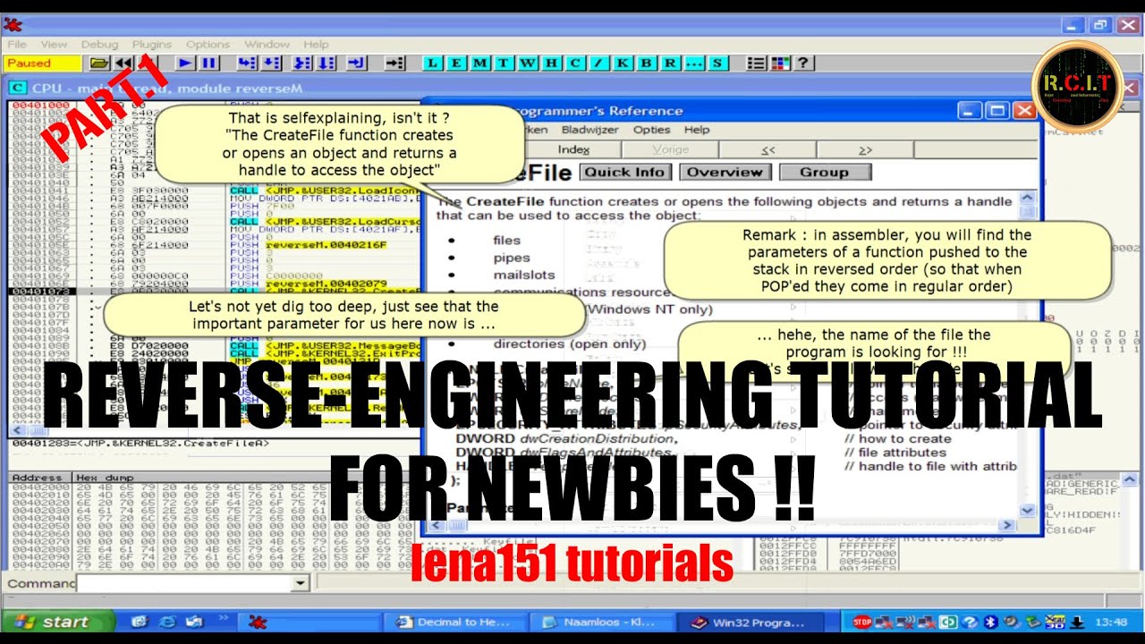Click help window horizontal scrollbar right arrow
Screen dimensions: 1145x644
[x=1007, y=525]
